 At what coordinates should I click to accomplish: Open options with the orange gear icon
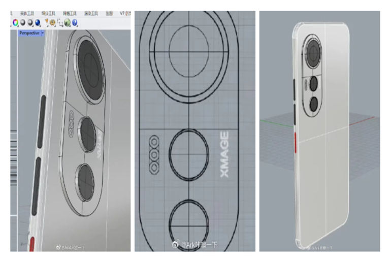coord(53,22)
